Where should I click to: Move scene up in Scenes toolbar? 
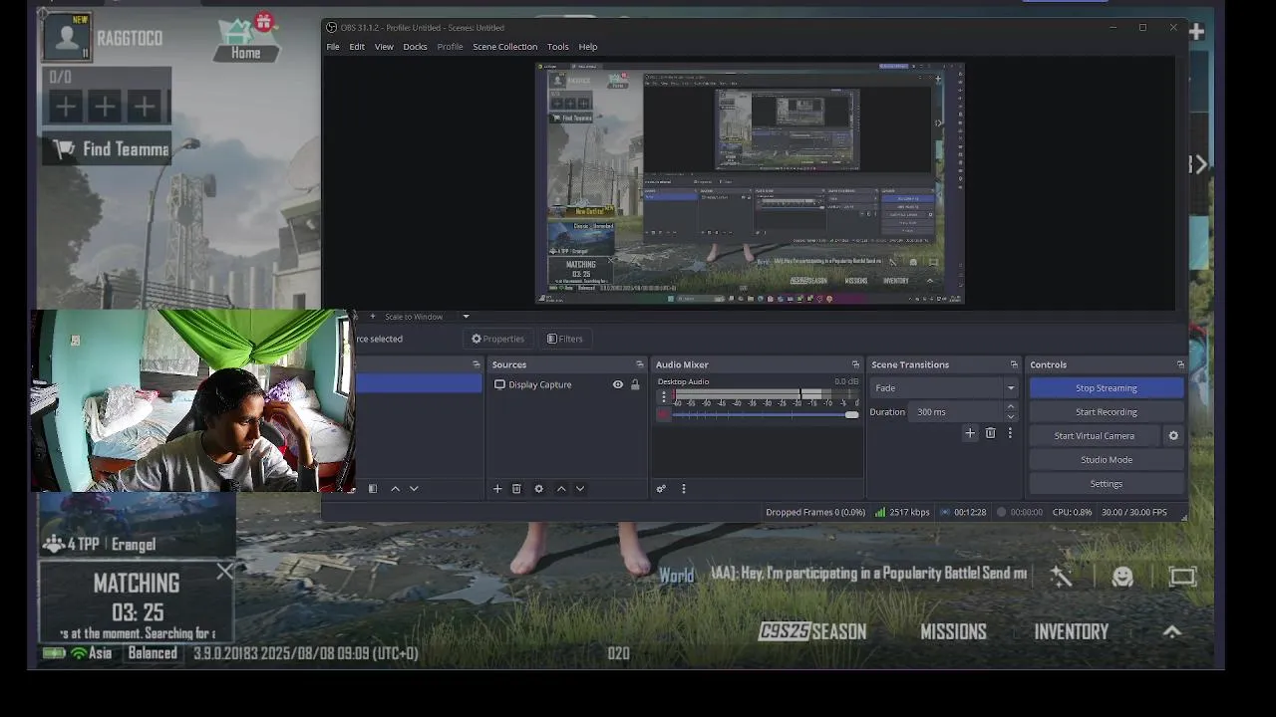(396, 489)
